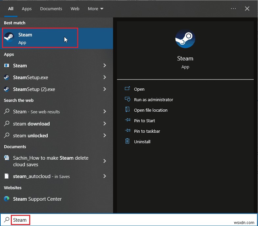Click the Edge icon beside Steam Support Center
258x226 pixels.
click(x=7, y=199)
